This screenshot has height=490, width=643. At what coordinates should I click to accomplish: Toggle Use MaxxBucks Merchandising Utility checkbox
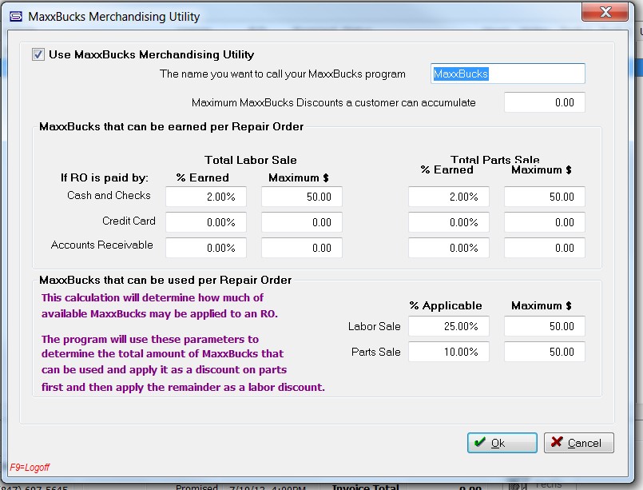[x=38, y=54]
